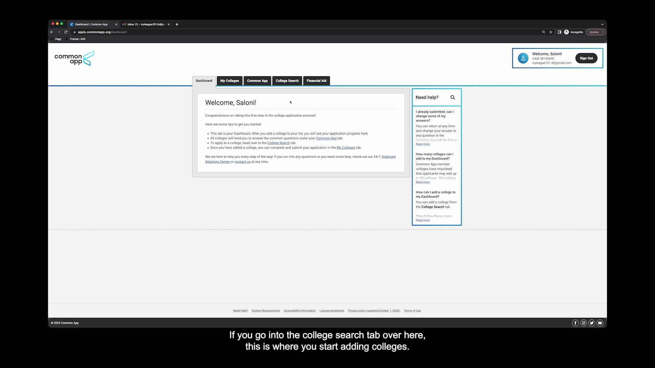
Task: Open Common App Instagram page icon
Action: [x=583, y=323]
